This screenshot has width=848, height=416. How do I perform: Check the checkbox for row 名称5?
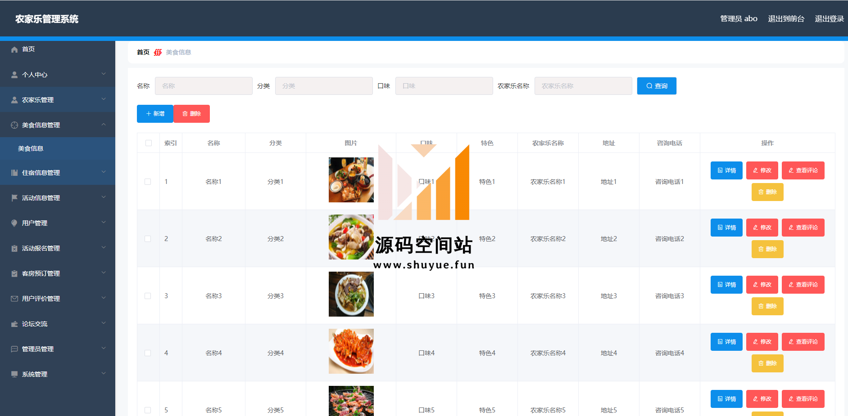(x=148, y=410)
